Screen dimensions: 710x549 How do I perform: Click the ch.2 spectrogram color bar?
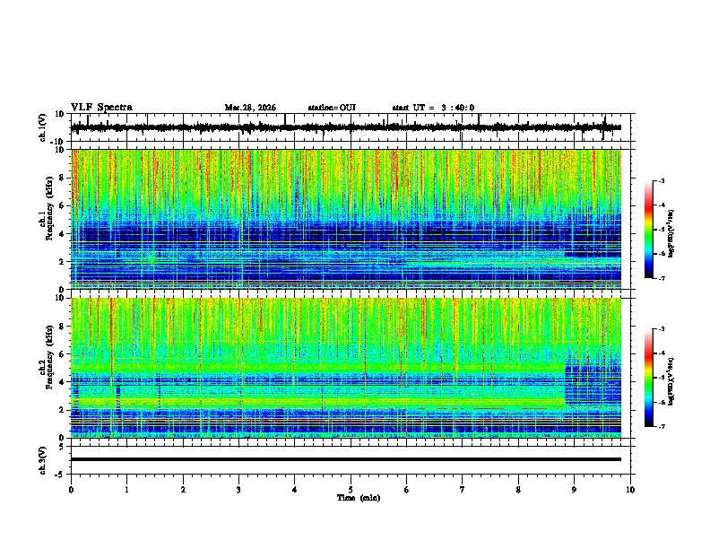pos(648,378)
